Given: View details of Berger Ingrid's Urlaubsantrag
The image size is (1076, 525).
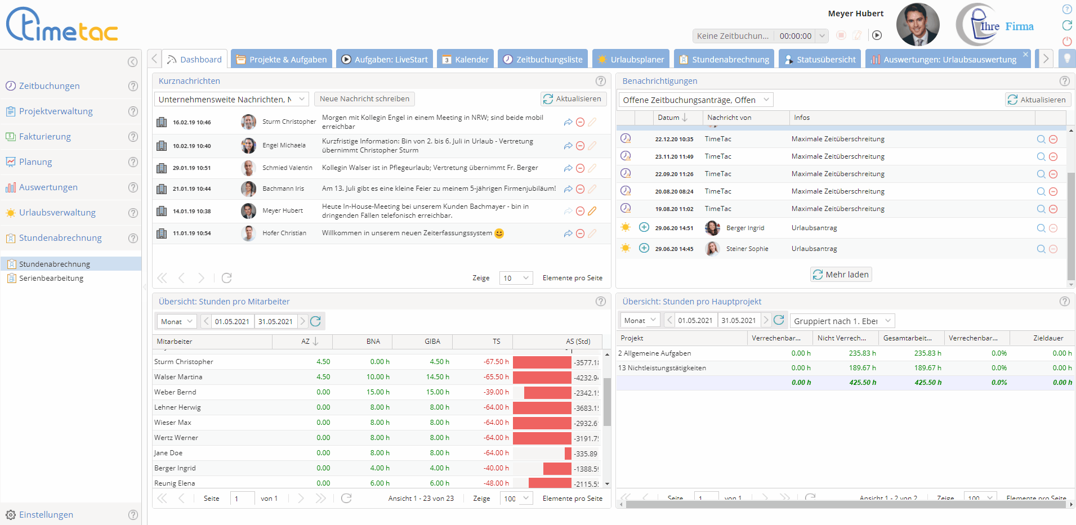Looking at the screenshot, I should tap(1041, 228).
